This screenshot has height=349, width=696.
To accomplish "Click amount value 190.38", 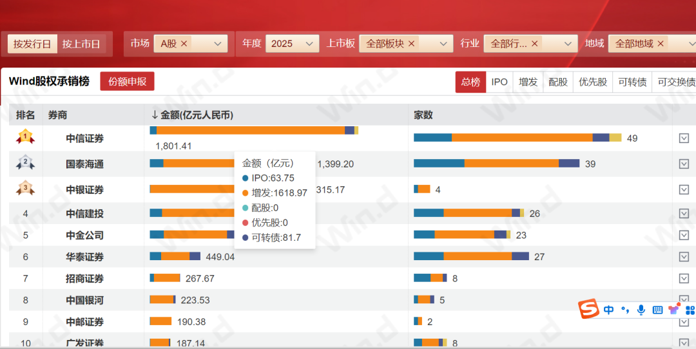I will pos(191,322).
